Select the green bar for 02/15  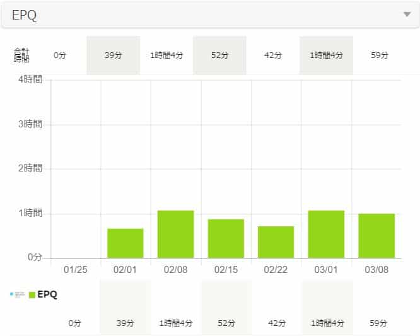coord(226,238)
